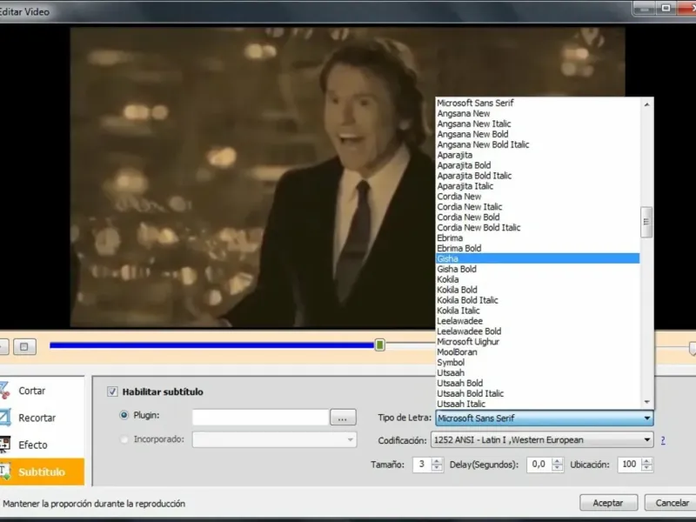This screenshot has height=522, width=696.
Task: Click the browse button next to Plugin
Action: coord(344,417)
